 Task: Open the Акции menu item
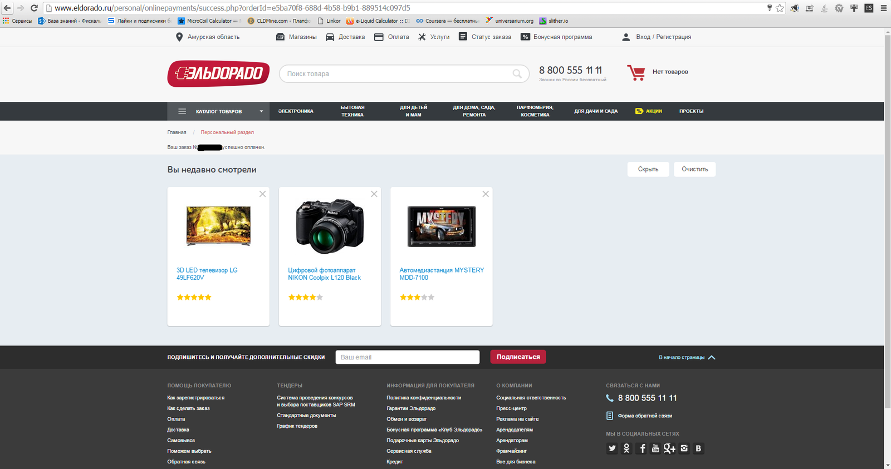pyautogui.click(x=649, y=111)
